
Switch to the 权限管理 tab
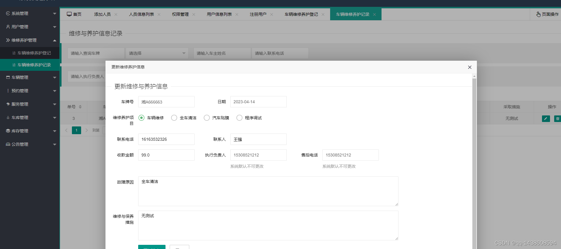tap(180, 14)
